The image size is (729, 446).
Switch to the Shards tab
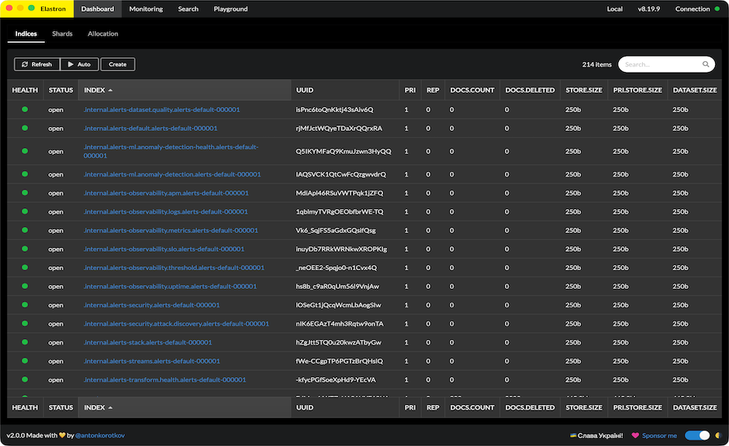[62, 34]
